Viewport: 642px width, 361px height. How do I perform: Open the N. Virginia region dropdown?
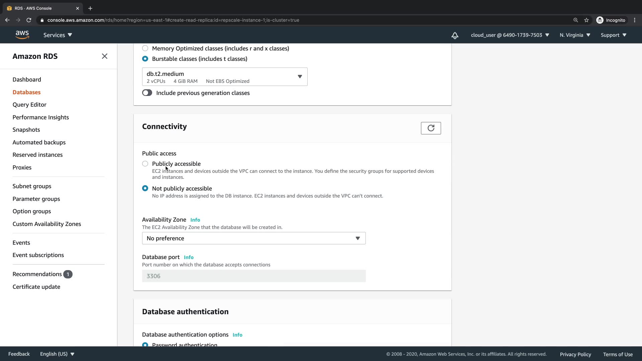(x=575, y=35)
